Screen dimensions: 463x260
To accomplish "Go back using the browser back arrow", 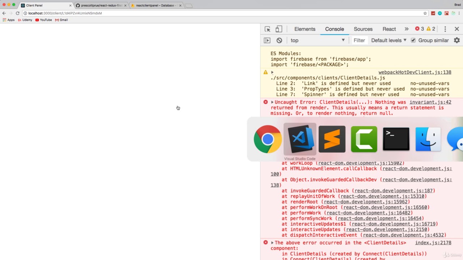I will pyautogui.click(x=4, y=13).
